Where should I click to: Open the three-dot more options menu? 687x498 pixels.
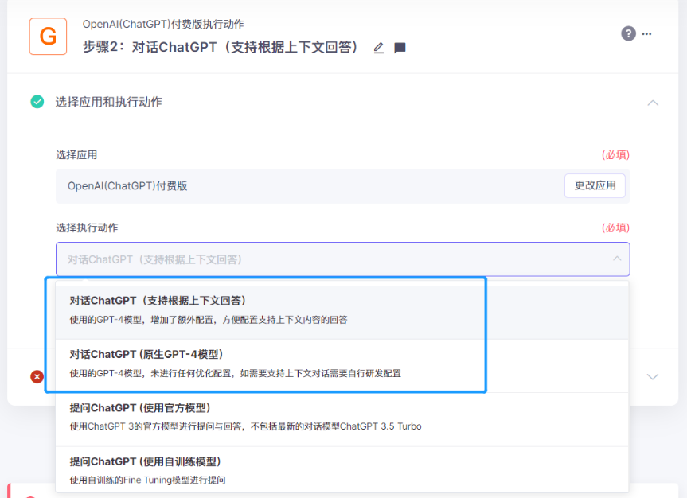click(x=646, y=33)
